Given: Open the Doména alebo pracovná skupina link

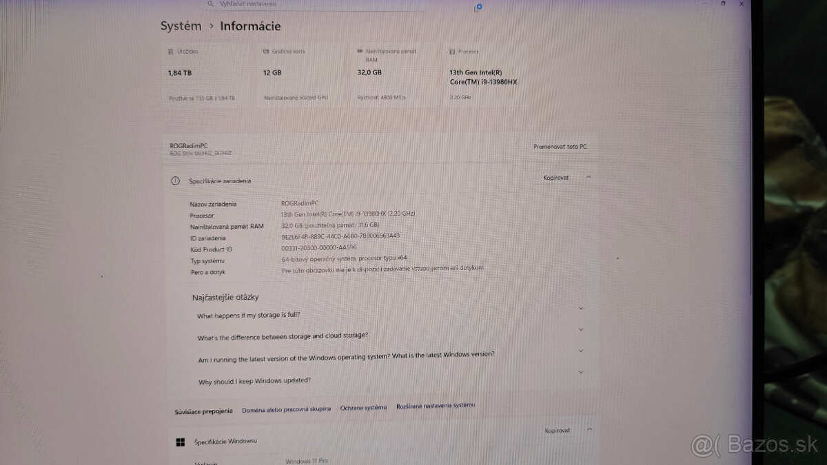Looking at the screenshot, I should tap(287, 409).
